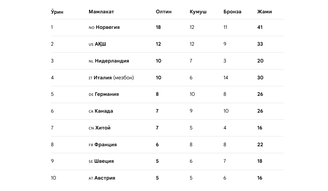This screenshot has height=191, width=328.
Task: Click the NO country code badge
Action: [x=92, y=28]
